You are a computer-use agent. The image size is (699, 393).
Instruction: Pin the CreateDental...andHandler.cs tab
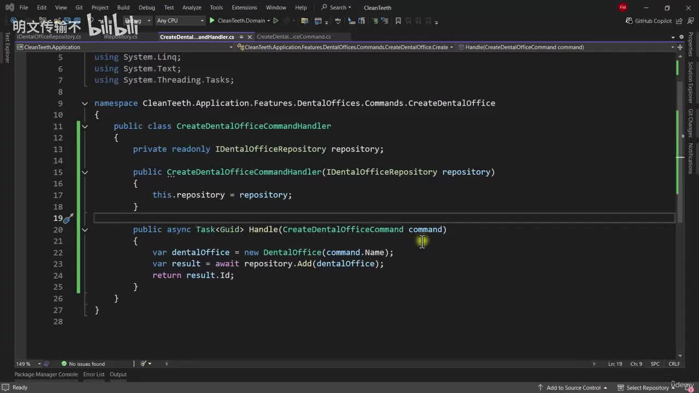pyautogui.click(x=241, y=37)
